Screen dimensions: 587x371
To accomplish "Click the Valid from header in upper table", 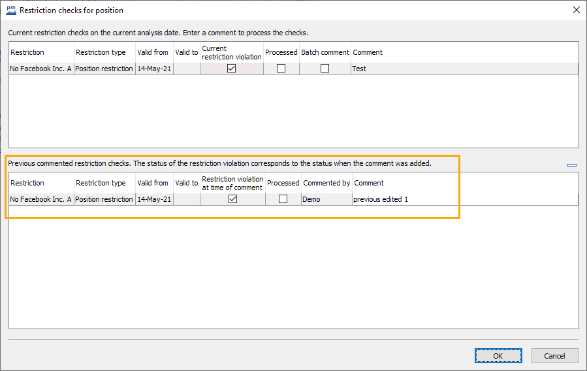I will point(153,52).
